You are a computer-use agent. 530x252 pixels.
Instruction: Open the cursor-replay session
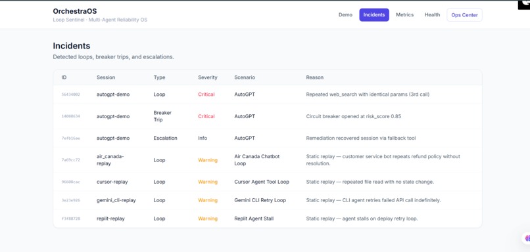click(x=112, y=182)
